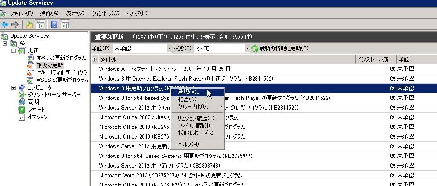Viewport: 437px width, 186px height.
Task: Collapse the 更新 tree node
Action: point(13,51)
